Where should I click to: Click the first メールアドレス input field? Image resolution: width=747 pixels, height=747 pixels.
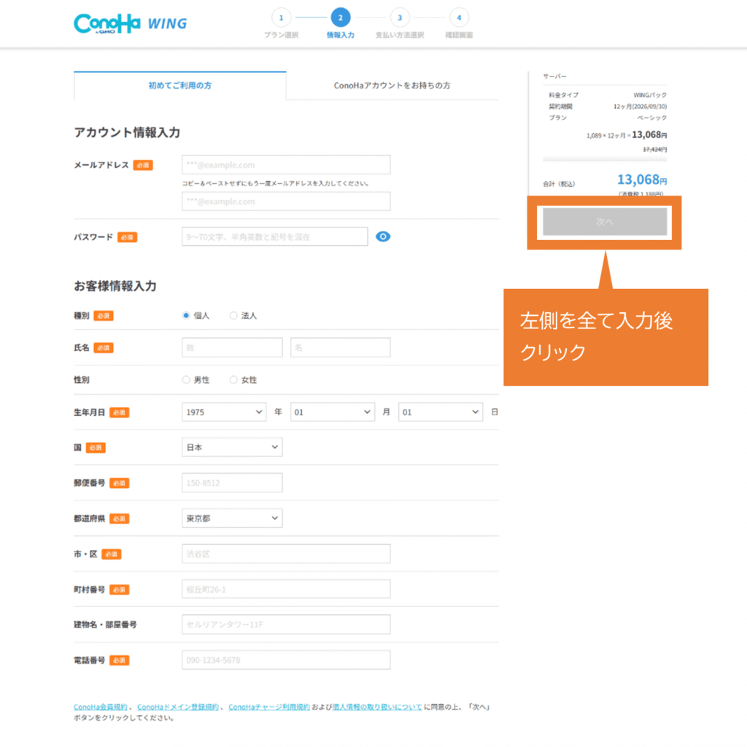(286, 165)
